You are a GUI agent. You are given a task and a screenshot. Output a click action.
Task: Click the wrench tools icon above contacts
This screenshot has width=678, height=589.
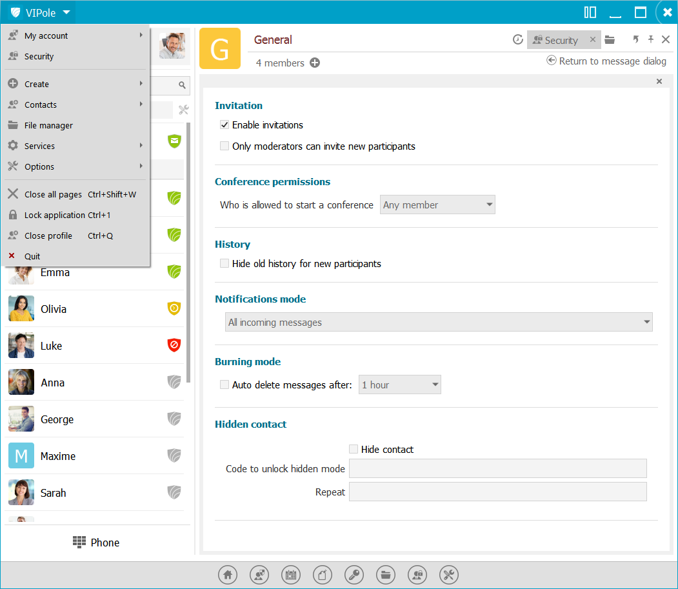click(x=184, y=110)
